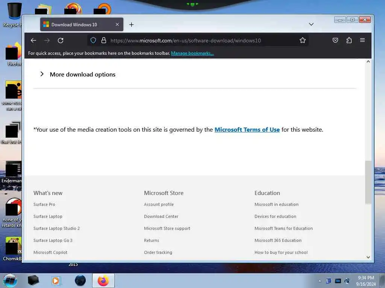
Task: Open the Surface Pro footer link
Action: [x=44, y=204]
